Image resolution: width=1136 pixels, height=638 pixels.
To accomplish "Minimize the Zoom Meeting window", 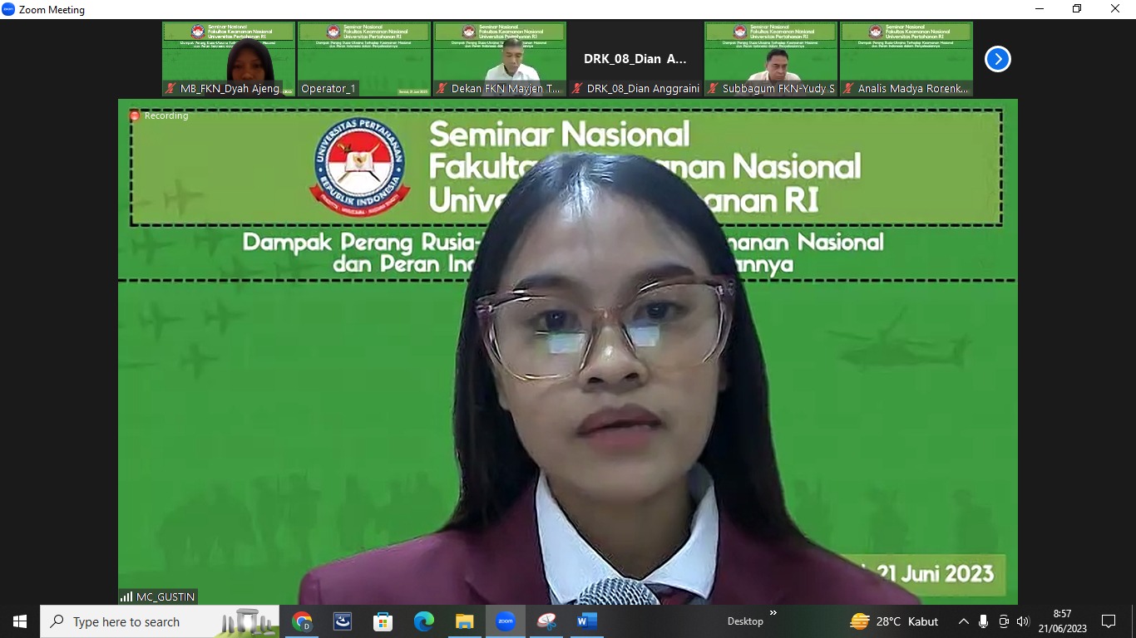I will point(1040,9).
